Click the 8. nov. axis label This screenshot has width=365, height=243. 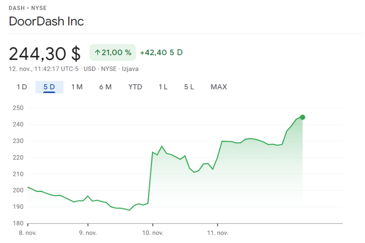pos(28,233)
